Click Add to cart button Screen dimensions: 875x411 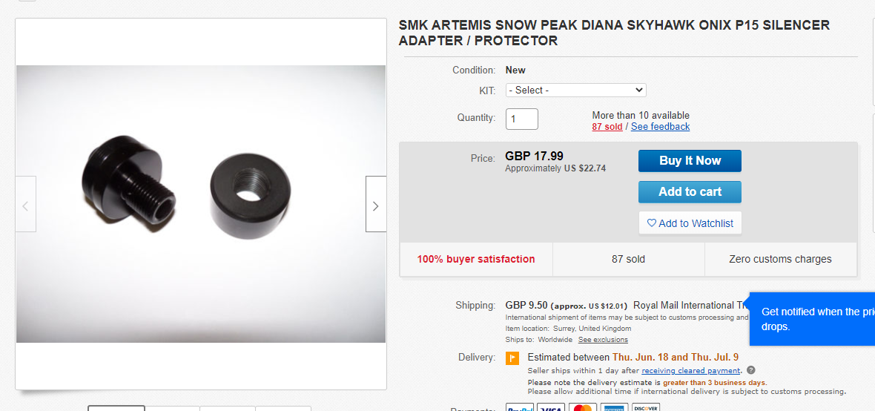pyautogui.click(x=690, y=191)
